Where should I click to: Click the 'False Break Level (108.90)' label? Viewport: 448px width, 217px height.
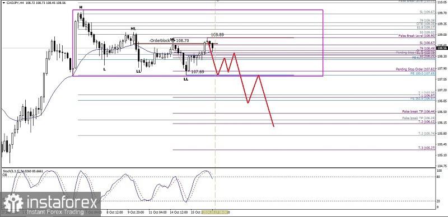click(417, 36)
